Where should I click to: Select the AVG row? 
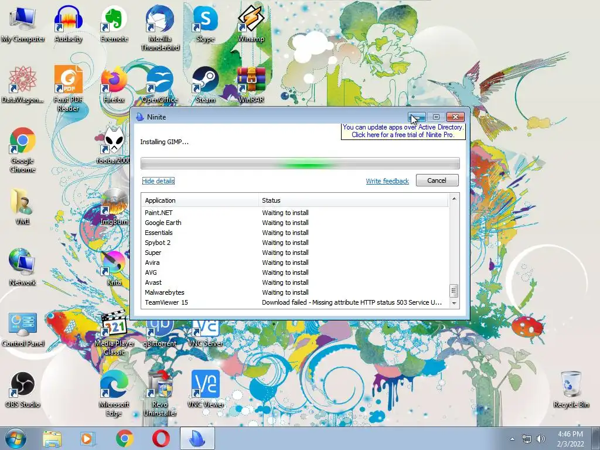[x=295, y=272]
